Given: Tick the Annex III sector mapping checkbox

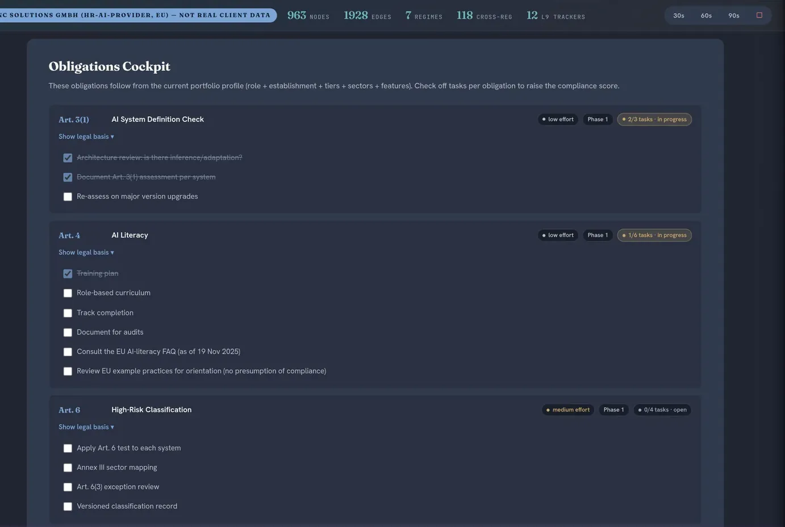Looking at the screenshot, I should [x=68, y=468].
